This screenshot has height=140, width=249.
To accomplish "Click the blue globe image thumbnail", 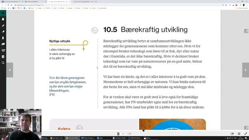I will tap(172, 124).
